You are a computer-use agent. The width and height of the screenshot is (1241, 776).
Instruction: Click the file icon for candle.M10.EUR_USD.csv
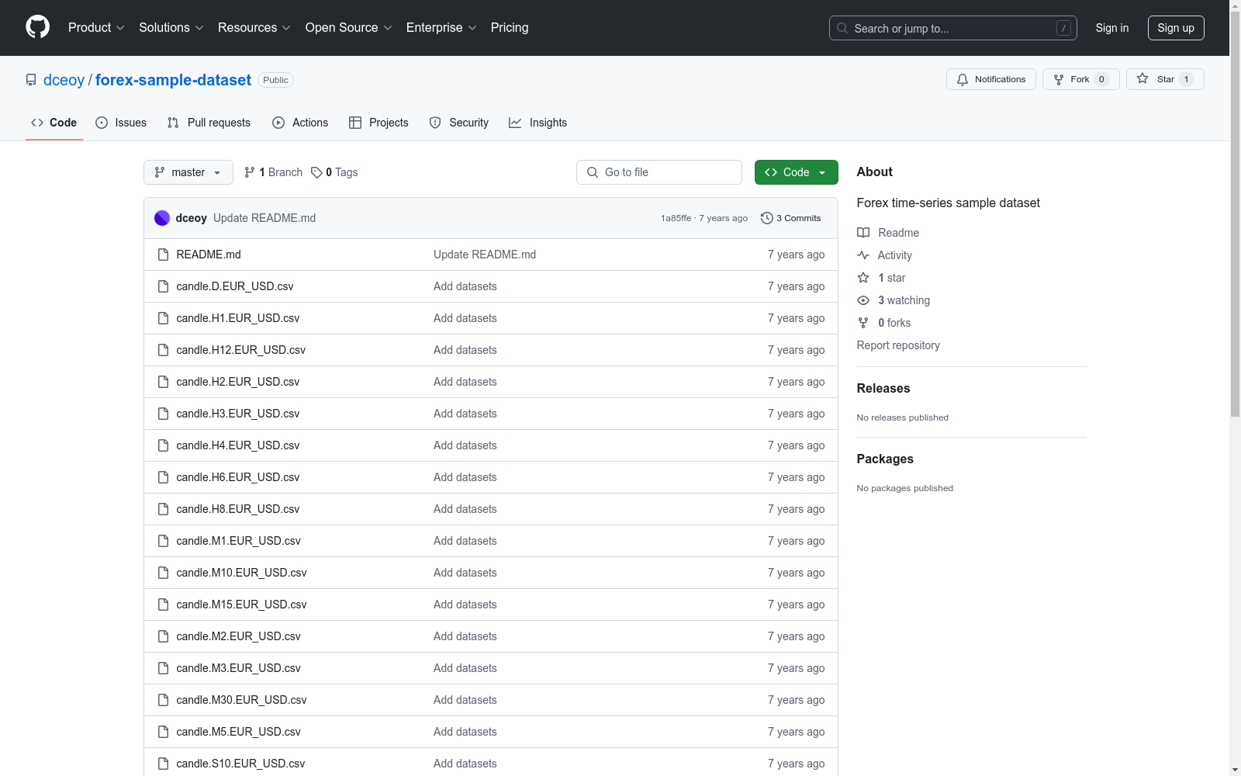163,573
